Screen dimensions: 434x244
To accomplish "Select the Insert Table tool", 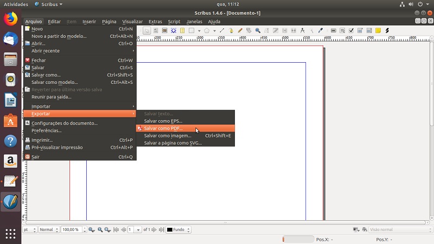I will [182, 31].
